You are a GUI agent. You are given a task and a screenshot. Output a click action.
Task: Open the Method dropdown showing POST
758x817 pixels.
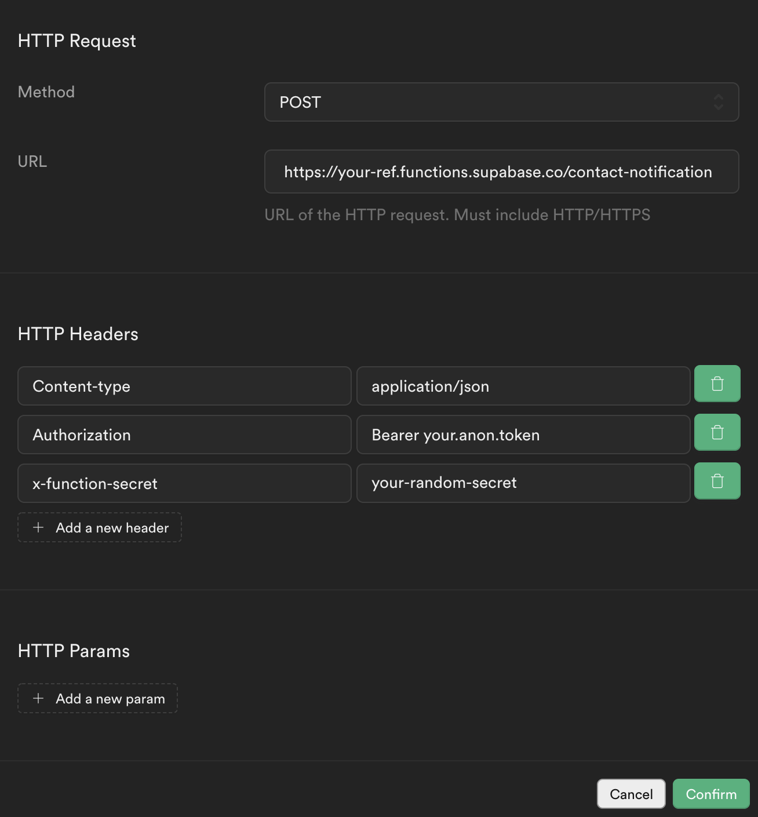pos(501,102)
